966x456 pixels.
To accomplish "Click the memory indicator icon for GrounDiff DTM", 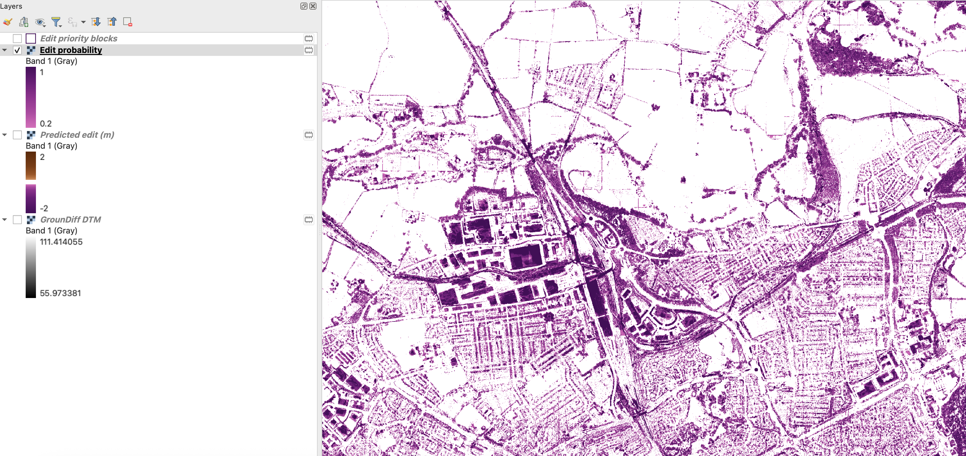I will 309,220.
